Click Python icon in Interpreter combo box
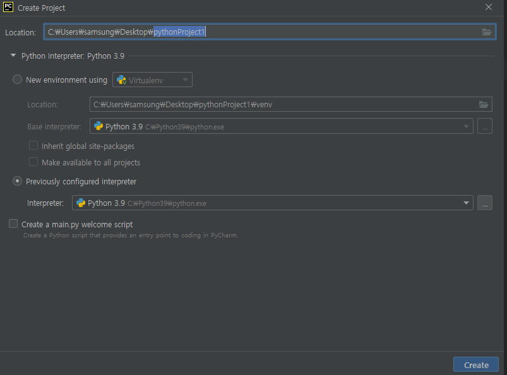507x375 pixels. pos(81,203)
